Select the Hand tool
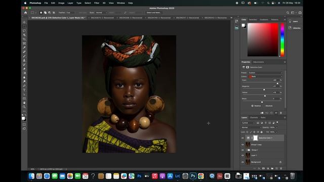 [24, 103]
